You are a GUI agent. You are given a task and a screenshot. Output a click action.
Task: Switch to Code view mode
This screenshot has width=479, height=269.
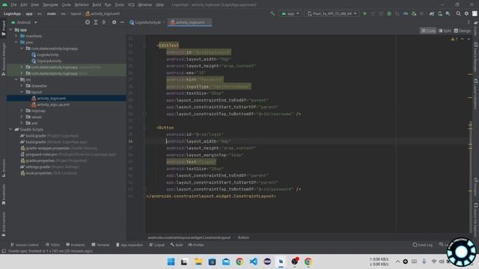coord(428,31)
